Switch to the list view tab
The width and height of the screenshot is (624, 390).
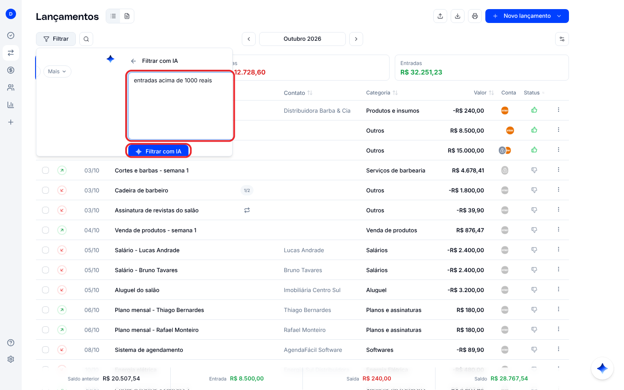(x=113, y=16)
